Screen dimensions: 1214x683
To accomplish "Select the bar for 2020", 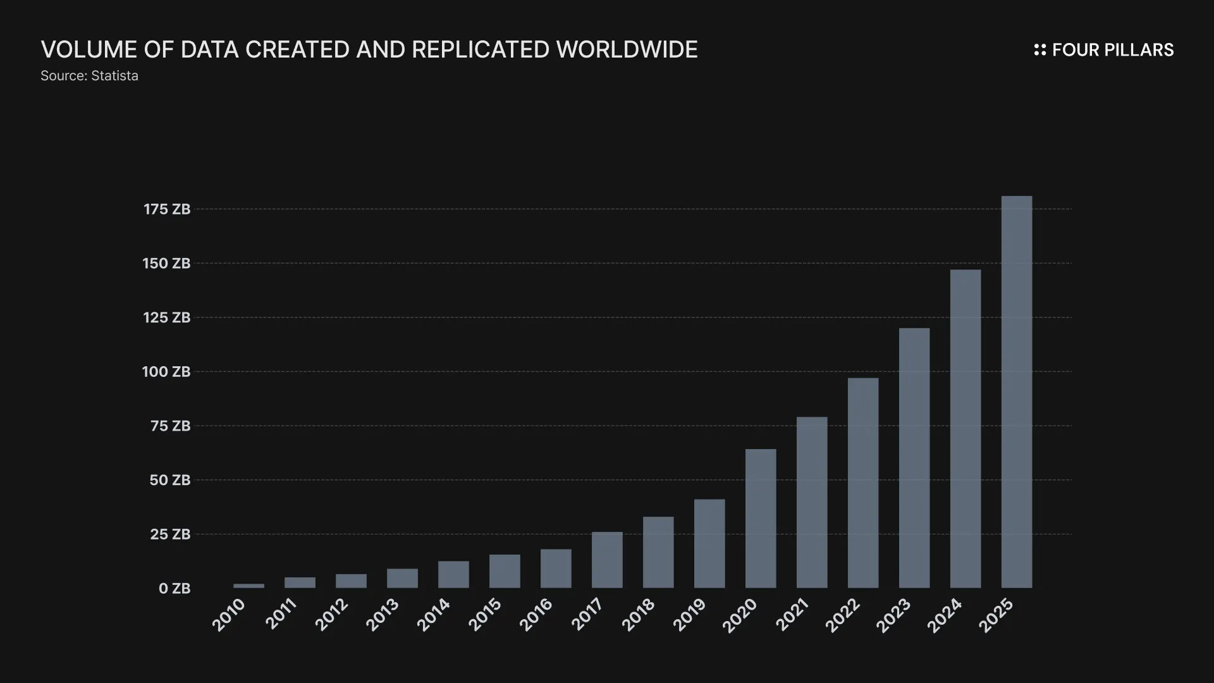I will point(760,519).
